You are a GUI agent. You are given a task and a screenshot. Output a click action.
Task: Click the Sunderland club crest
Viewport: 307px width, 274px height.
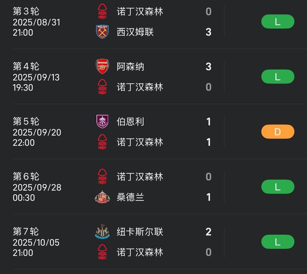(102, 197)
